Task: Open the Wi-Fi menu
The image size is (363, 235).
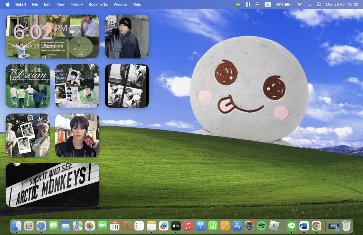Action: (299, 5)
